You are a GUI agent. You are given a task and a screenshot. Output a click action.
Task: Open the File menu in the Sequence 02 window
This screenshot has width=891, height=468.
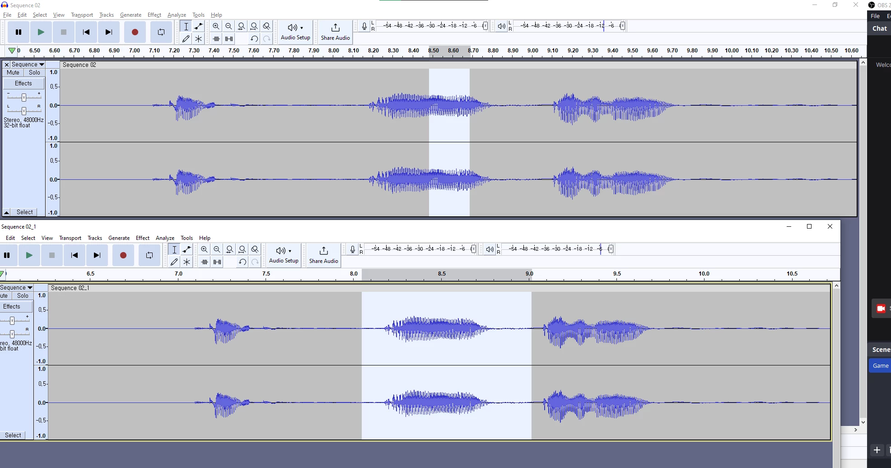point(7,15)
